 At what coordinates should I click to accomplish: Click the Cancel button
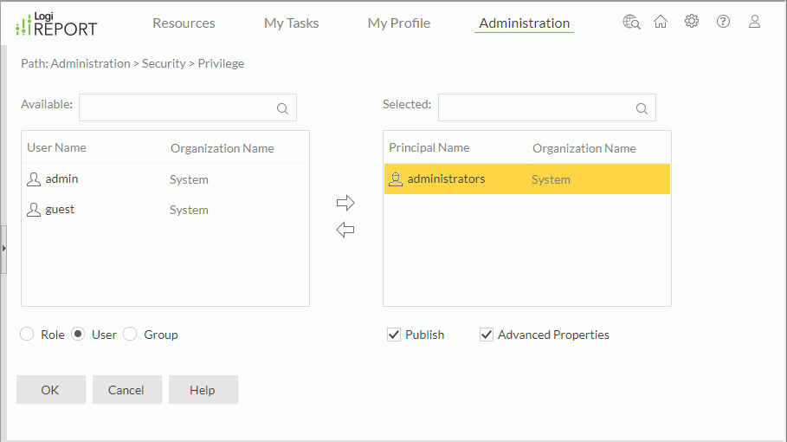coord(126,390)
